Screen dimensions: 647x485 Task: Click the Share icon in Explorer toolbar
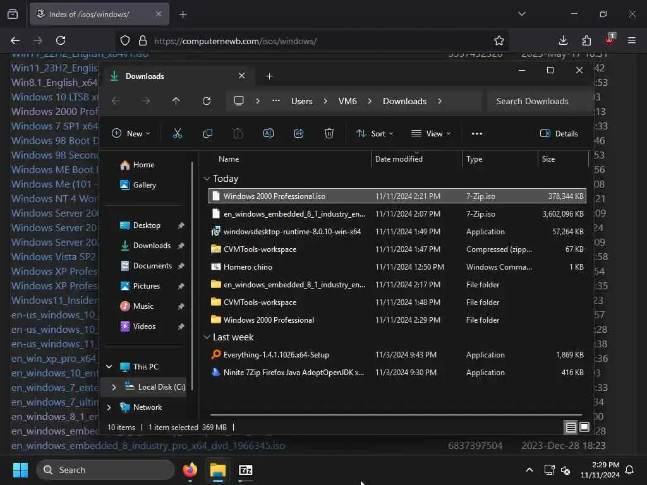click(x=299, y=133)
